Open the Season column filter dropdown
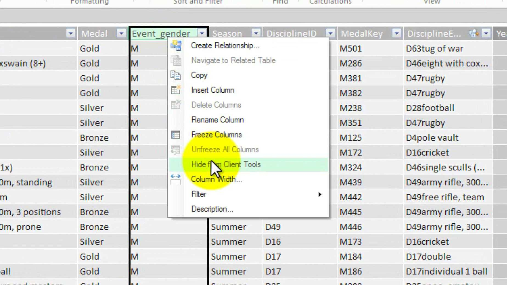 coord(256,33)
